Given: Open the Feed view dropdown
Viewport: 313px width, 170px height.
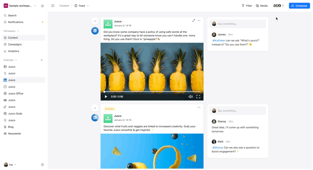Looking at the screenshot, I should click(x=82, y=6).
